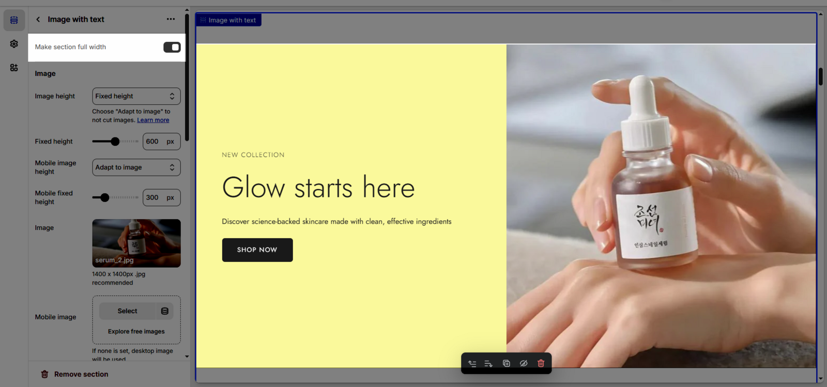Click the serum_2.jpg image thumbnail
Viewport: 827px width, 387px height.
tap(136, 243)
